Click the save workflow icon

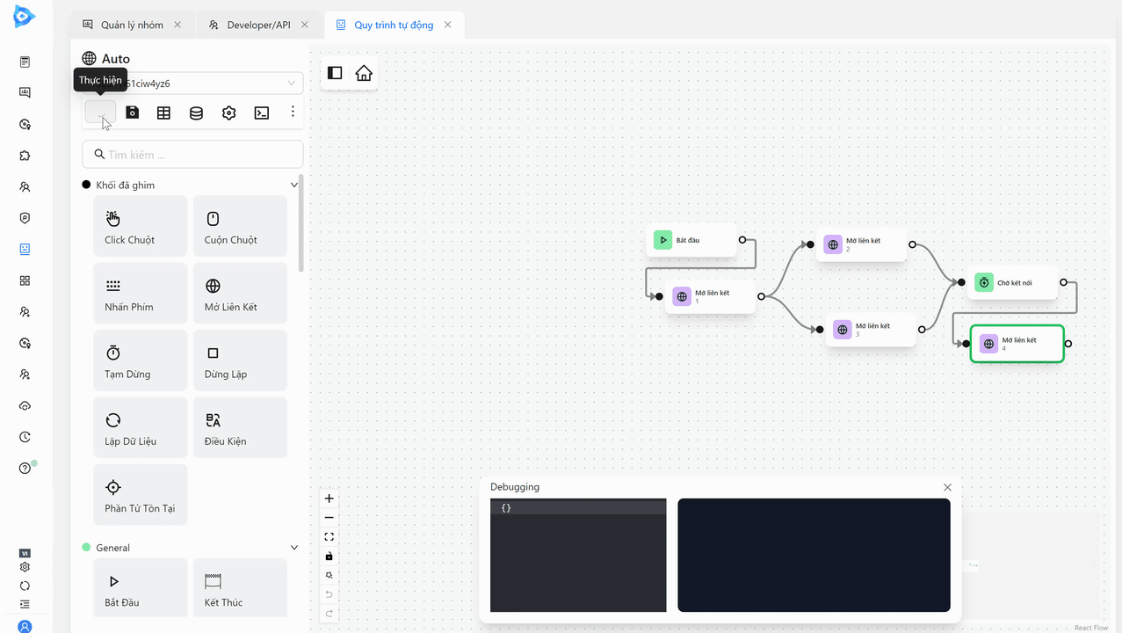tap(132, 113)
